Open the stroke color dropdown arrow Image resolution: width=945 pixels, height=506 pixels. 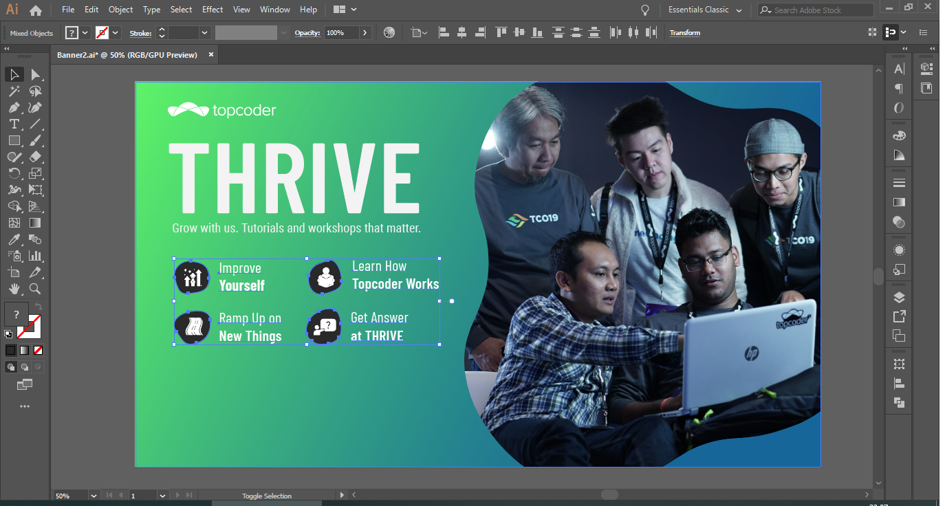116,32
